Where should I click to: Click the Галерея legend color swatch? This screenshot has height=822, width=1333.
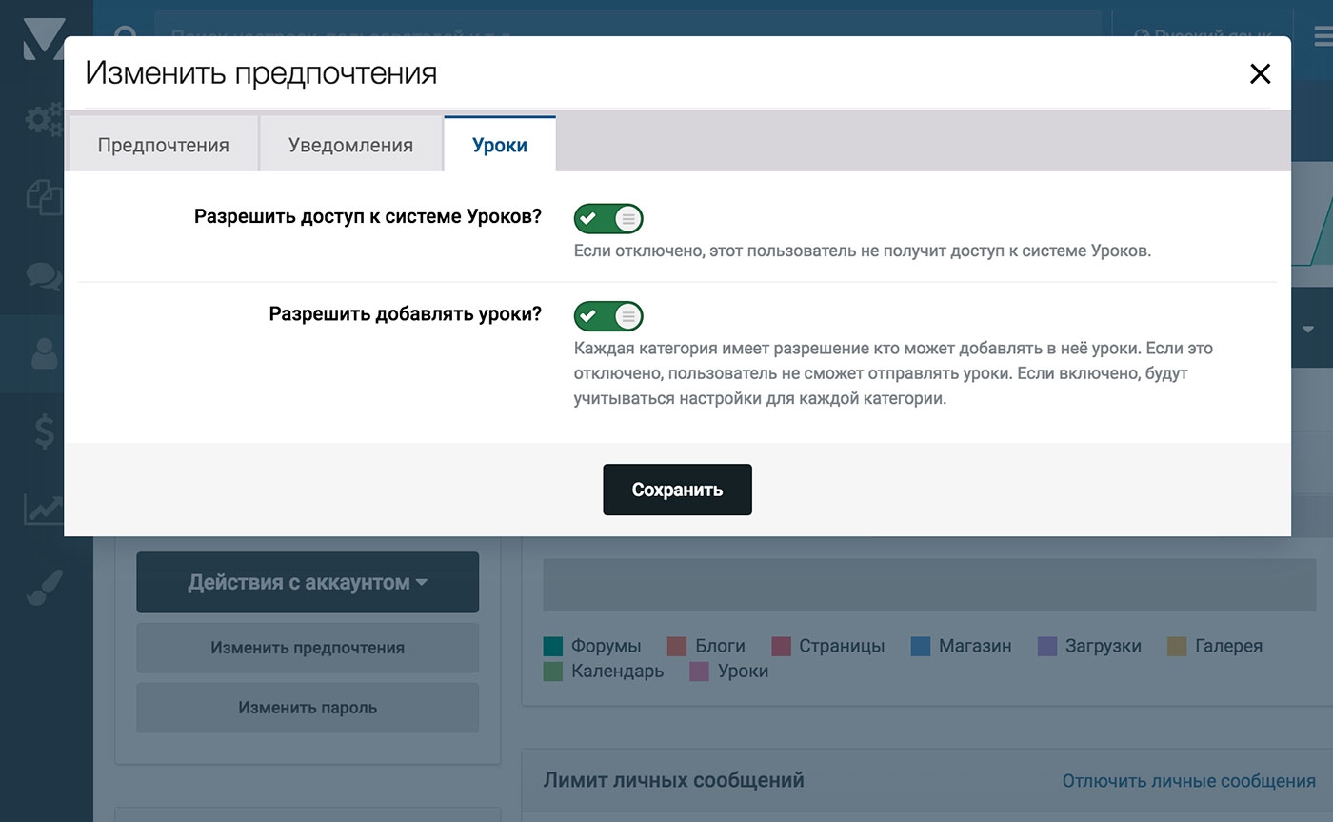click(x=1177, y=647)
